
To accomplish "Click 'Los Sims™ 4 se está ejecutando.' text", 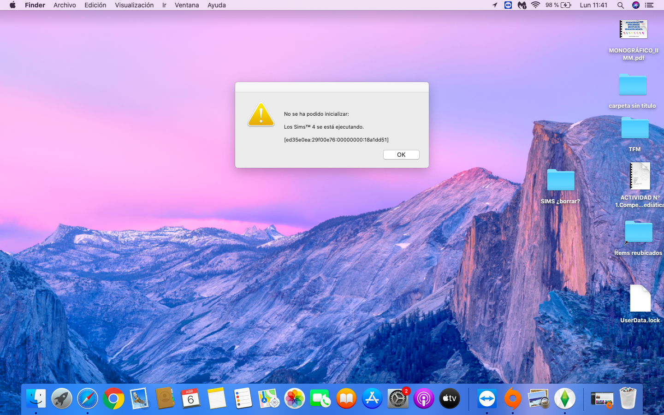I will [x=324, y=127].
